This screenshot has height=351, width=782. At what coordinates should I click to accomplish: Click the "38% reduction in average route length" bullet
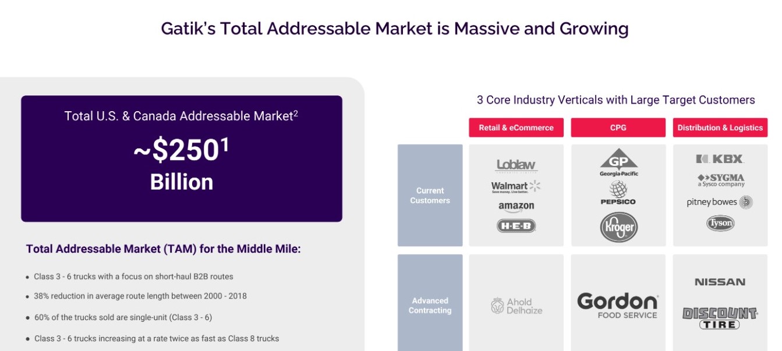click(140, 296)
